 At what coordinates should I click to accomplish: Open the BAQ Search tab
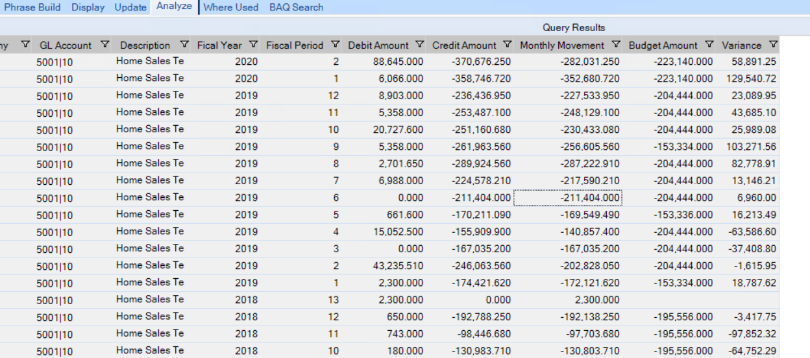point(296,7)
